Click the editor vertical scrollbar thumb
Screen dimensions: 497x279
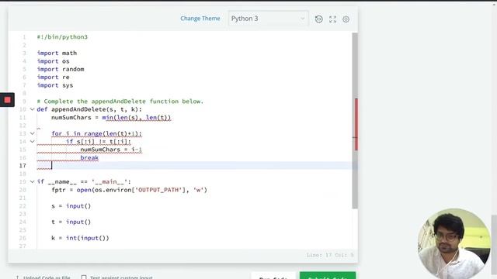coord(355,120)
